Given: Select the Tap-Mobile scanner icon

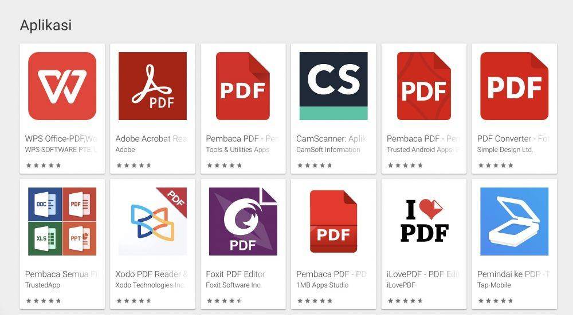Looking at the screenshot, I should click(514, 221).
